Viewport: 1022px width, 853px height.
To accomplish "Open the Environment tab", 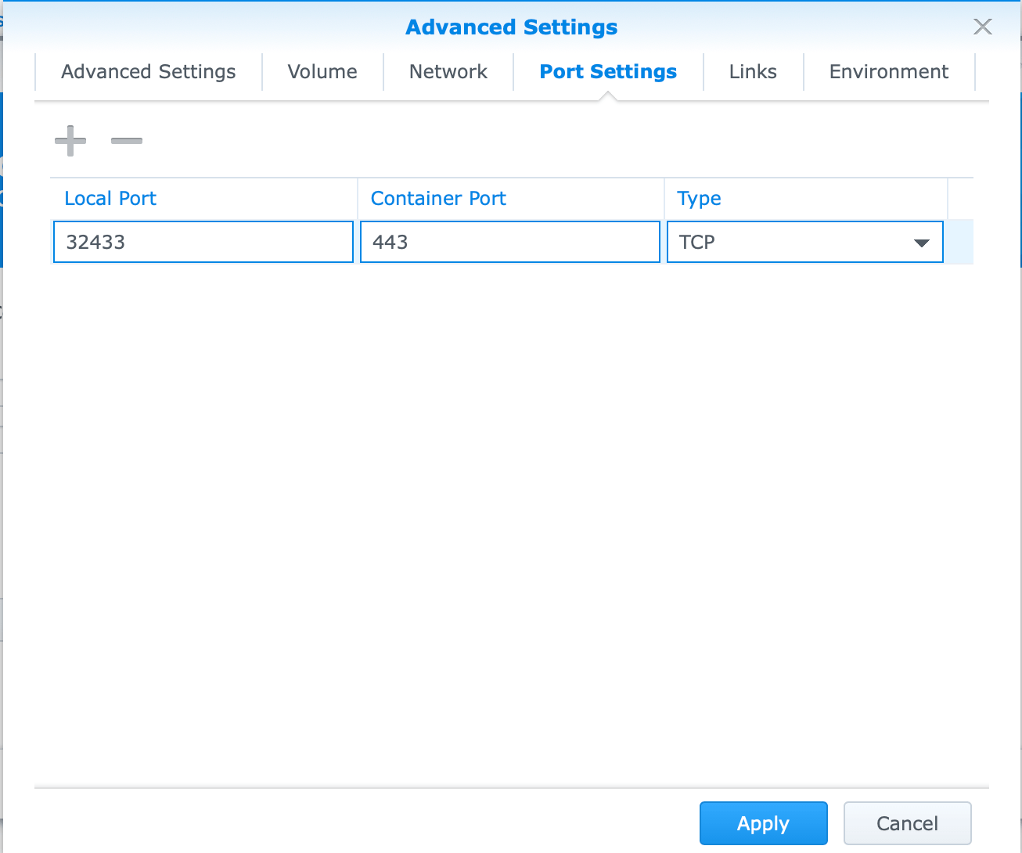I will tap(889, 71).
